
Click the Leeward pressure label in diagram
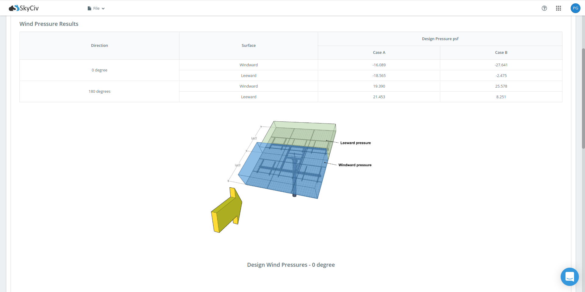[355, 143]
